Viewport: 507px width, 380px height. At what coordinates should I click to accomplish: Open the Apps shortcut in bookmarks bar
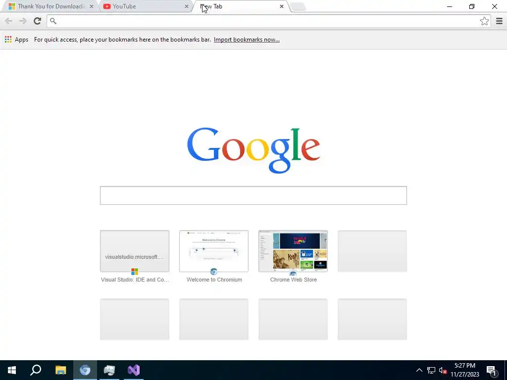click(17, 40)
